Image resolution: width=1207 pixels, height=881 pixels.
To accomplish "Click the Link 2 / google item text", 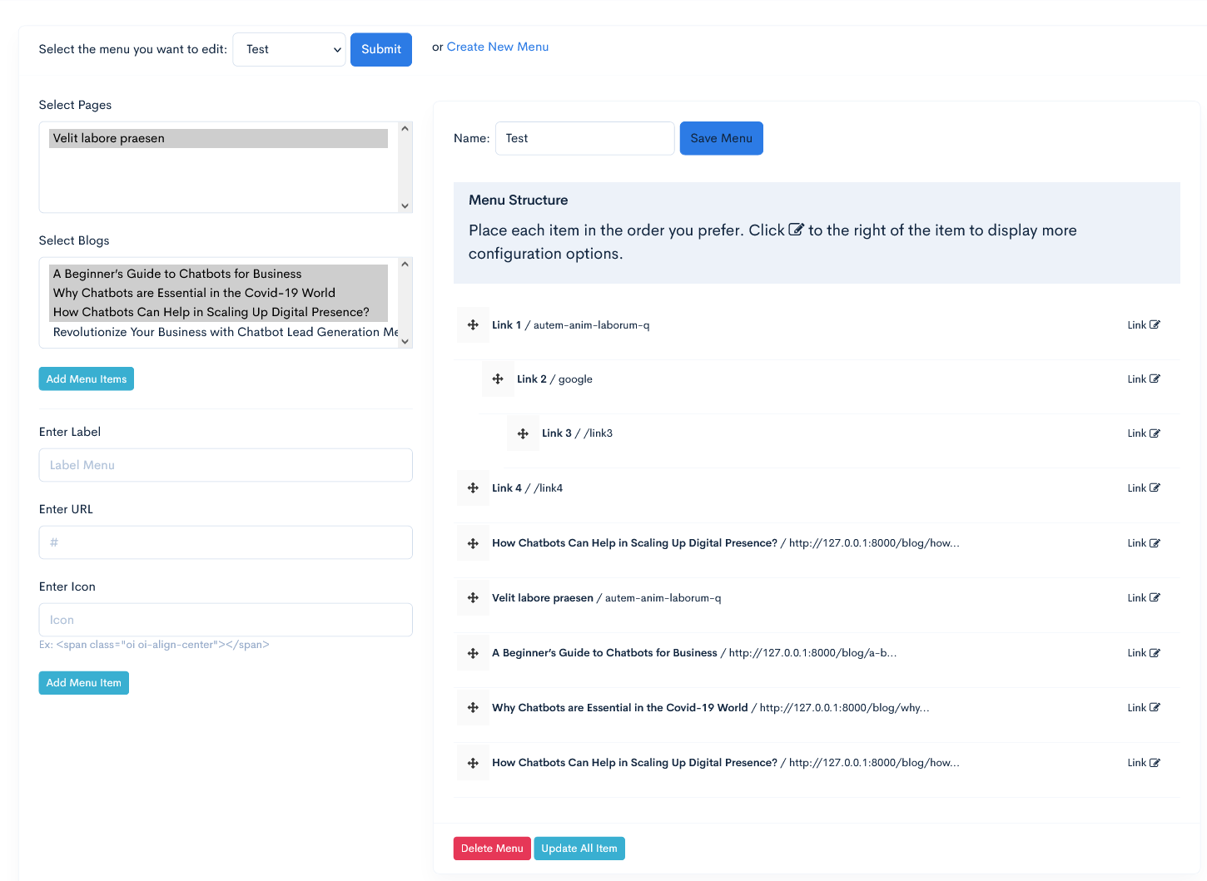I will click(554, 379).
